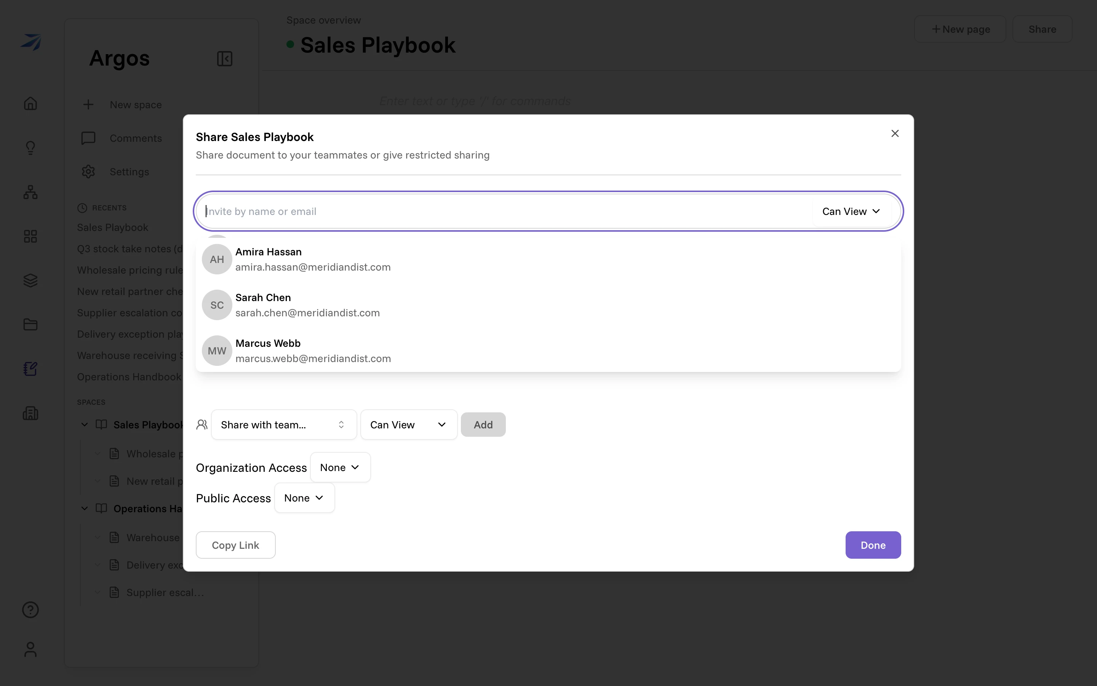Image resolution: width=1097 pixels, height=686 pixels.
Task: Collapse the Sales Playbook space tree
Action: click(x=84, y=425)
